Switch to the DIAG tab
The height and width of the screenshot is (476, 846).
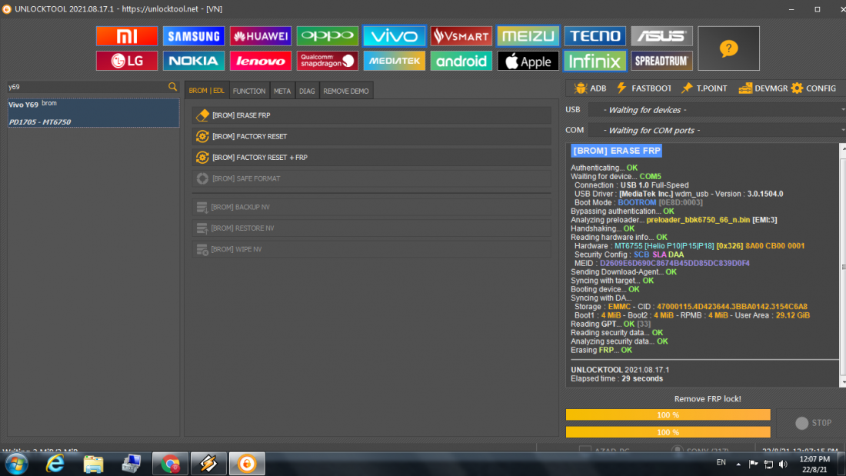coord(307,91)
